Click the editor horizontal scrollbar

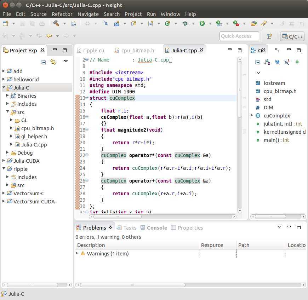pyautogui.click(x=117, y=217)
